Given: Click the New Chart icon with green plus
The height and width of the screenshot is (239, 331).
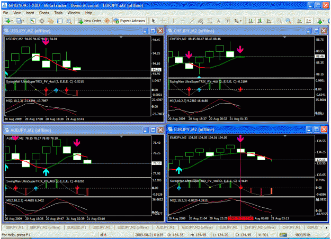Looking at the screenshot, I should click(x=7, y=21).
